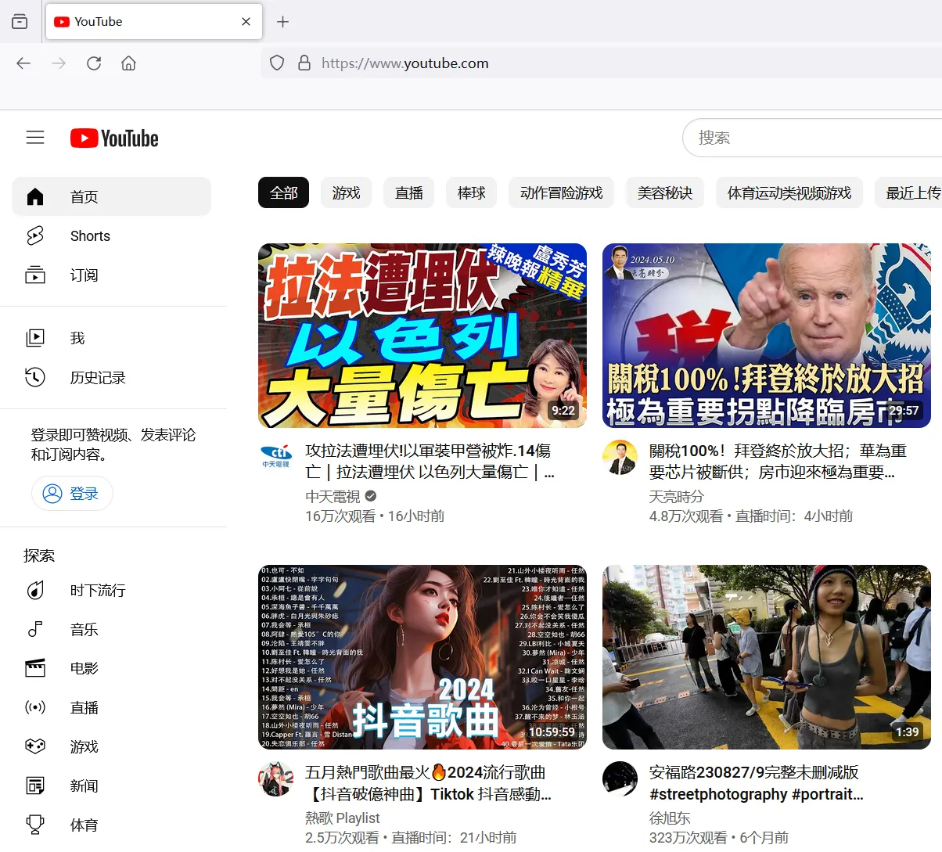
Task: Open the 天亮時分 channel link
Action: [x=676, y=497]
